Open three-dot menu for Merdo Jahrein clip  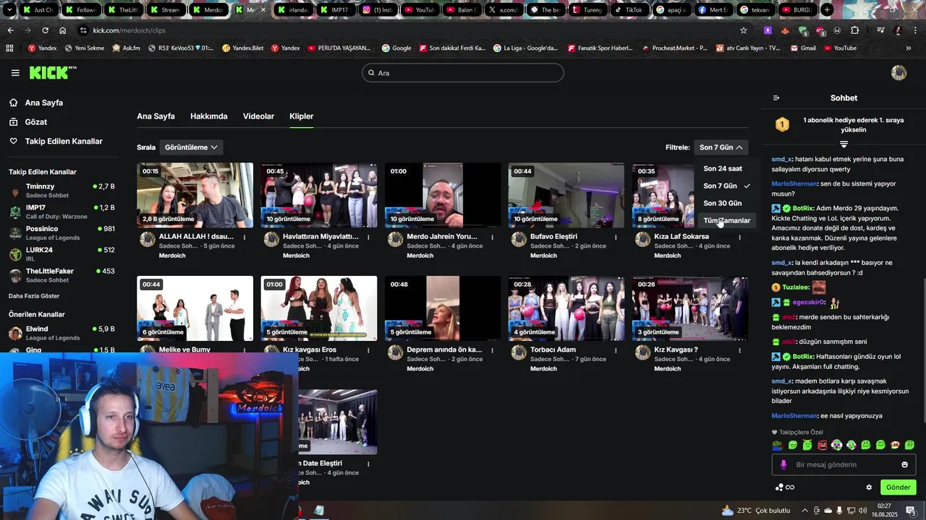492,237
